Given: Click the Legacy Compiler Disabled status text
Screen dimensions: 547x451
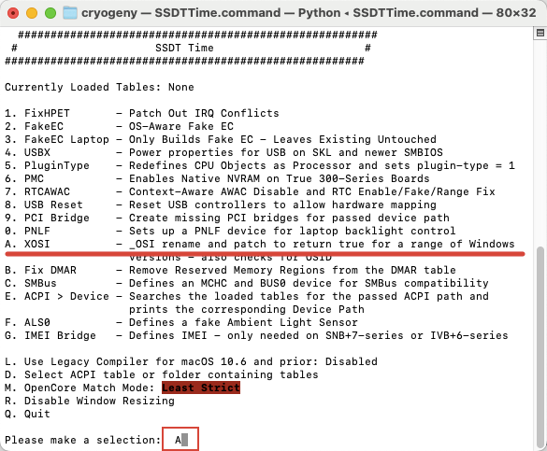Looking at the screenshot, I should 352,361.
